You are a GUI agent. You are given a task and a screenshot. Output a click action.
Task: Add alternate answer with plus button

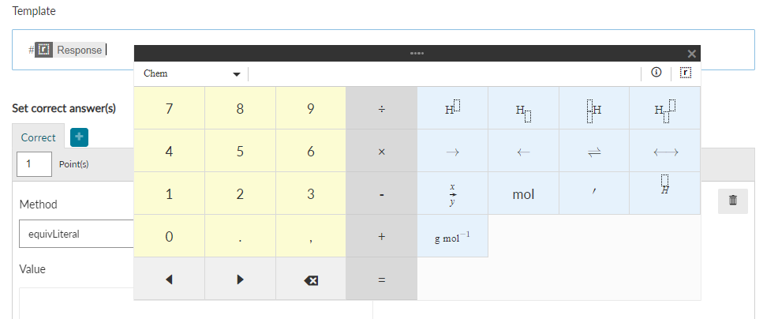pos(80,137)
